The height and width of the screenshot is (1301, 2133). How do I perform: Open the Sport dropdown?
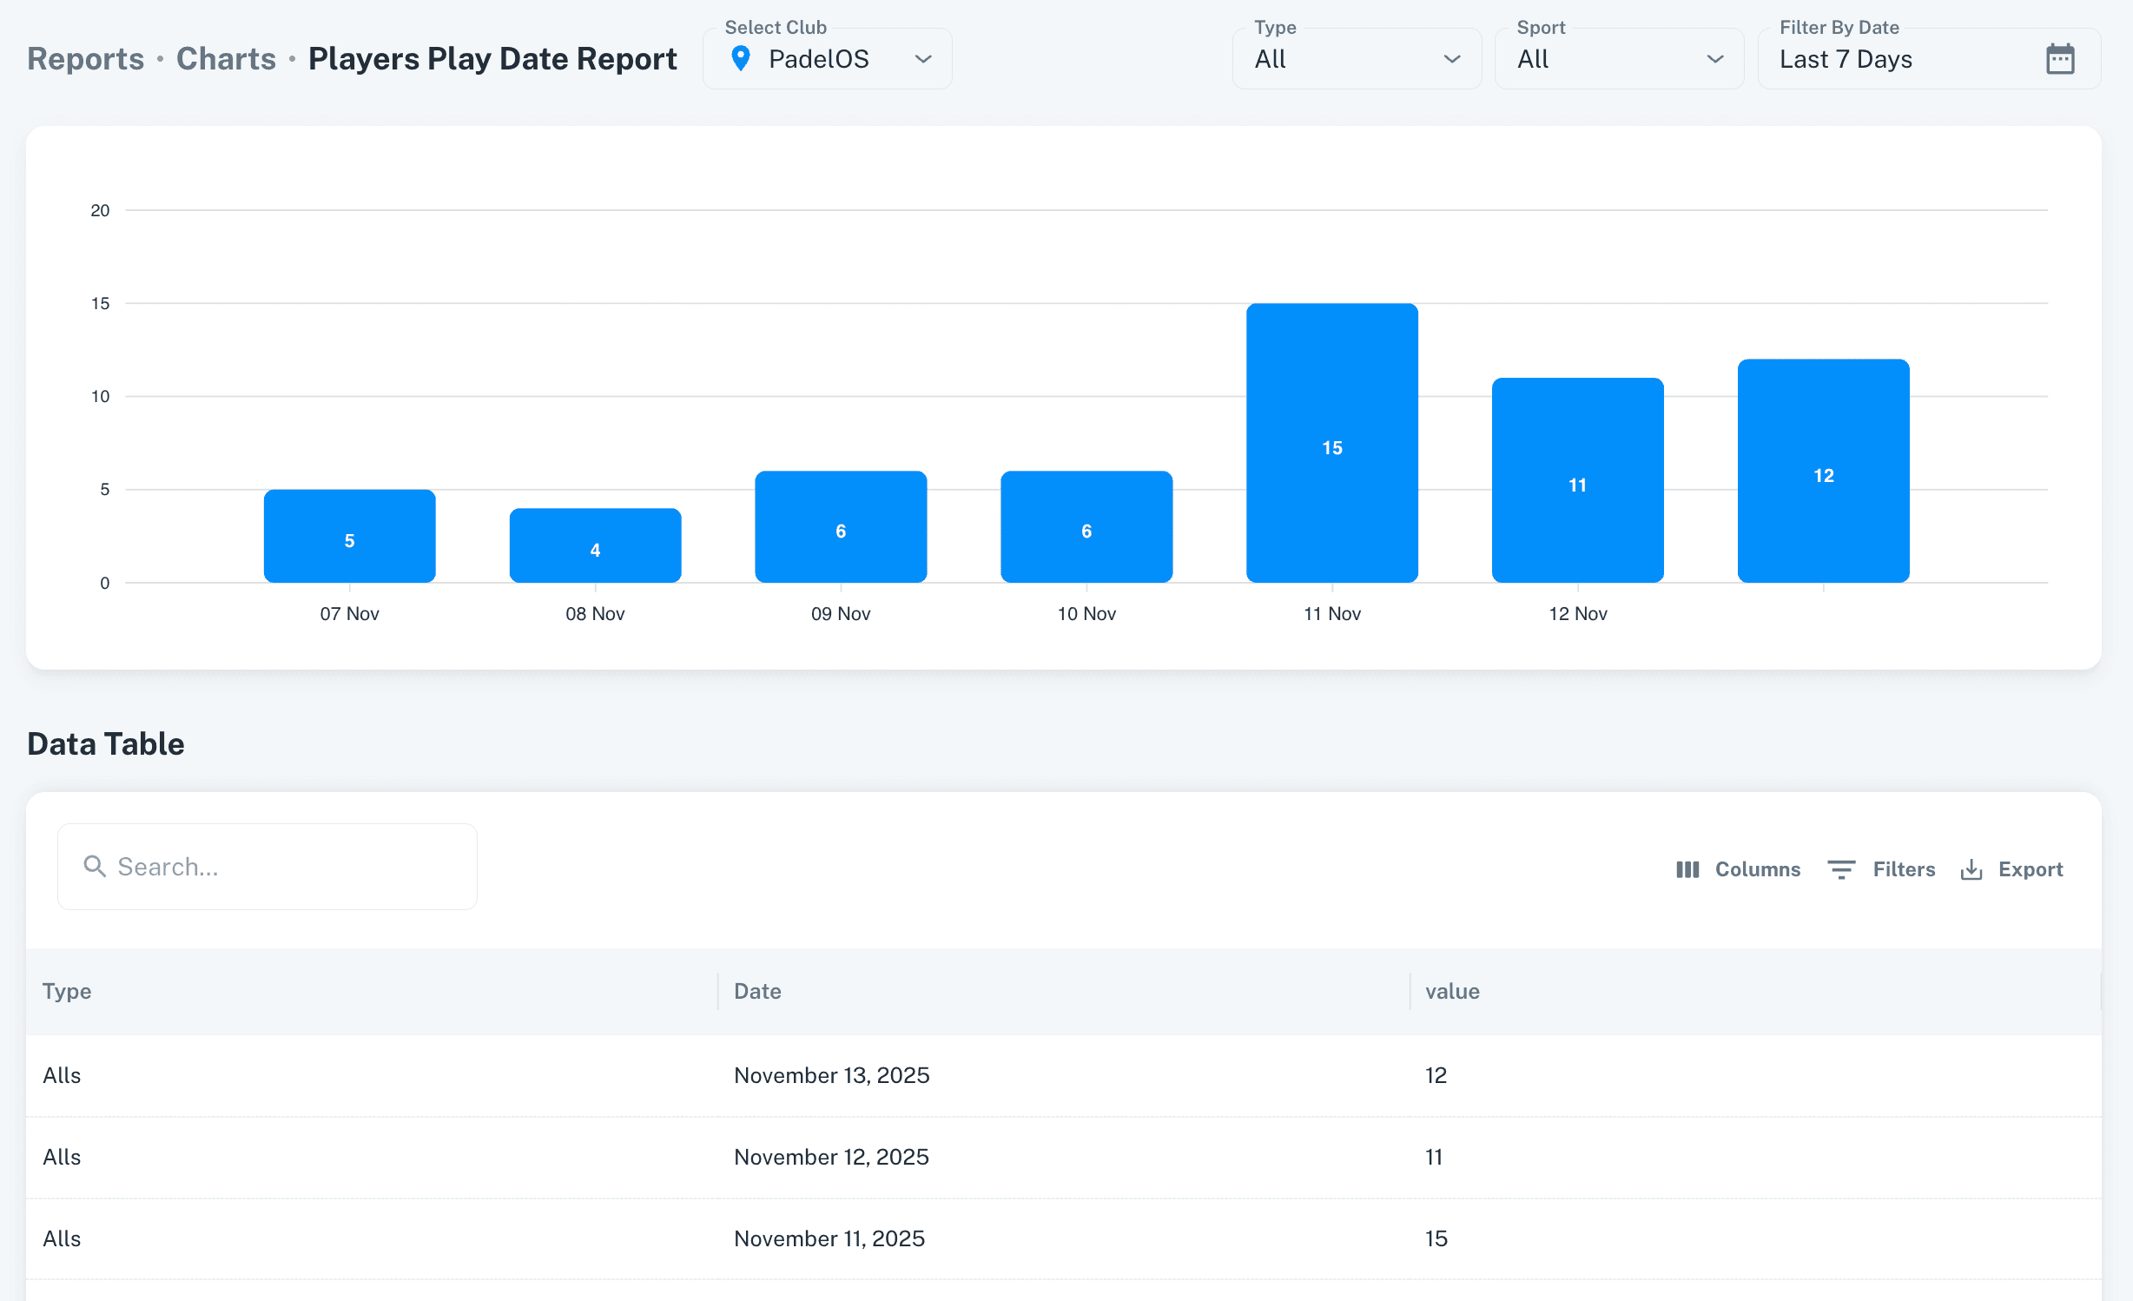1618,59
